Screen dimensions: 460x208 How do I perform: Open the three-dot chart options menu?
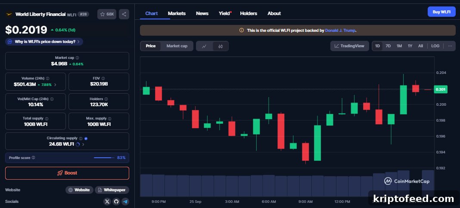(x=450, y=46)
